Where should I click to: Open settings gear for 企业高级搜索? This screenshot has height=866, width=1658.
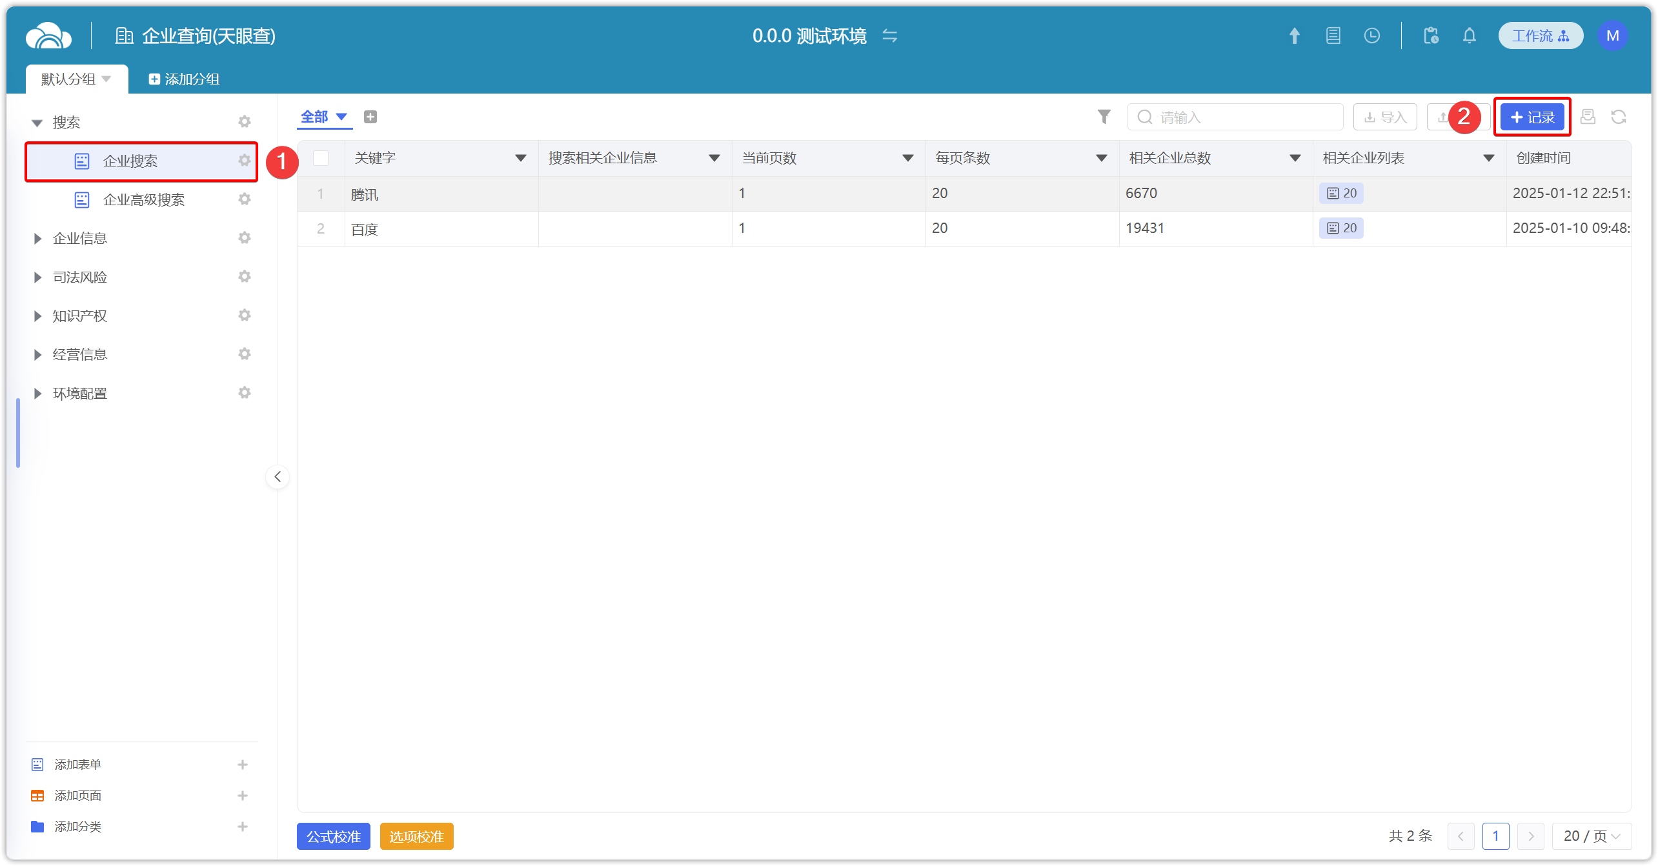244,199
